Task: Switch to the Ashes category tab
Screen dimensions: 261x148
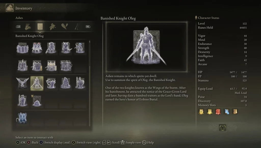Action: coord(40,27)
